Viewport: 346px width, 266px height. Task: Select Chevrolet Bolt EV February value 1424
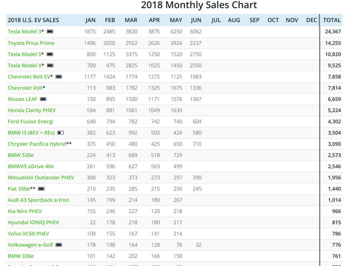coord(109,77)
